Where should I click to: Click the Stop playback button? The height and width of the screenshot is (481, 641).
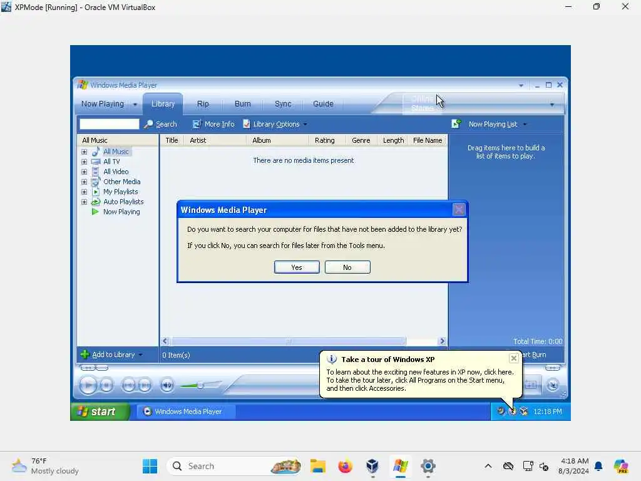pos(106,385)
